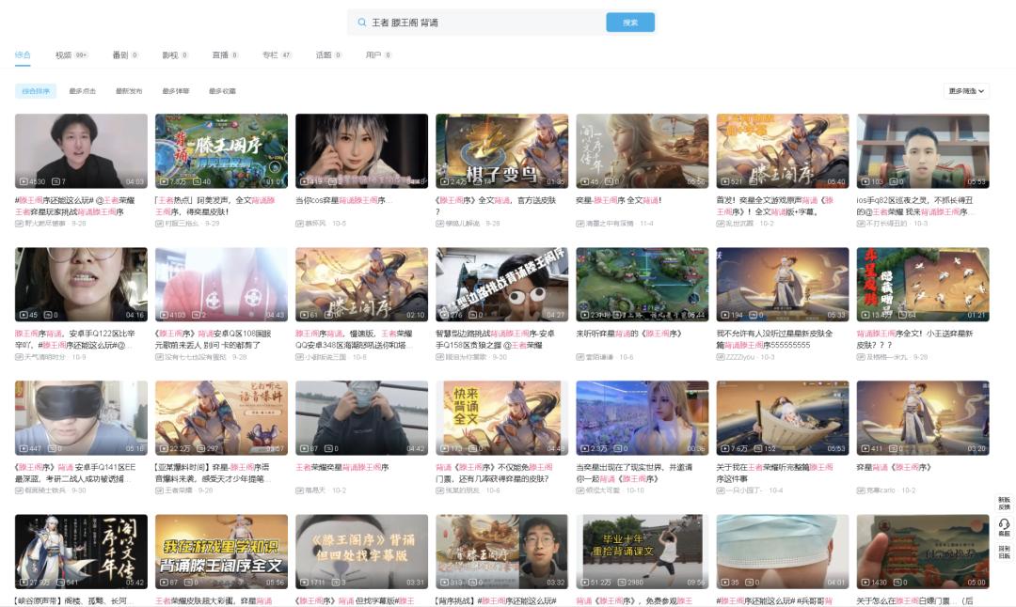The width and height of the screenshot is (1016, 607).
Task: Click the 新版反馈 feedback link
Action: click(1005, 503)
